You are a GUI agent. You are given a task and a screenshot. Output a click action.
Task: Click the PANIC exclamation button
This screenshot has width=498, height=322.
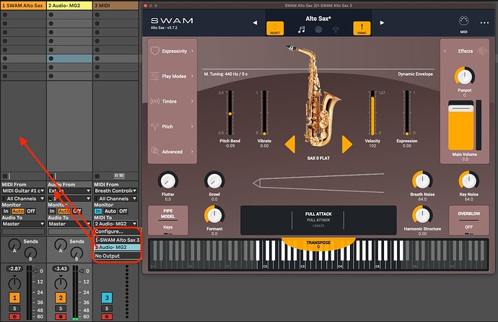coord(362,28)
